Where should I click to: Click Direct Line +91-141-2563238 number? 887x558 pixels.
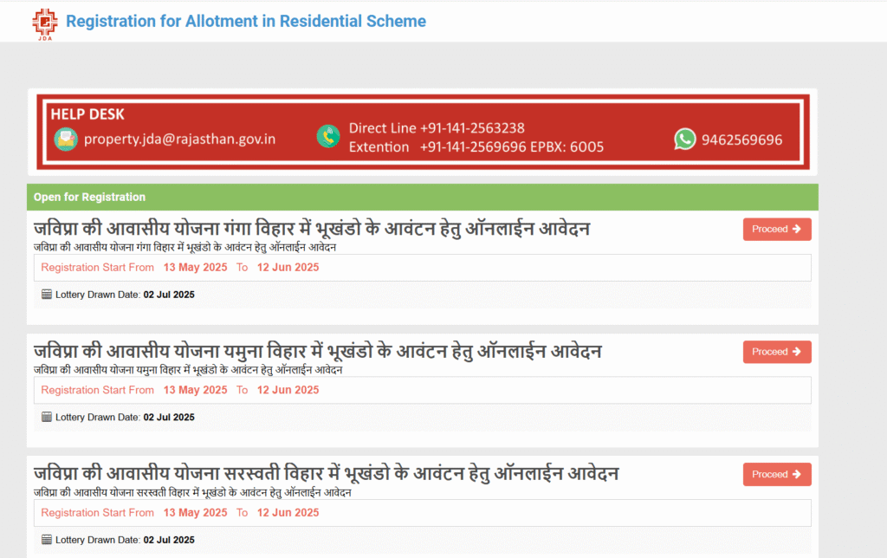(437, 128)
